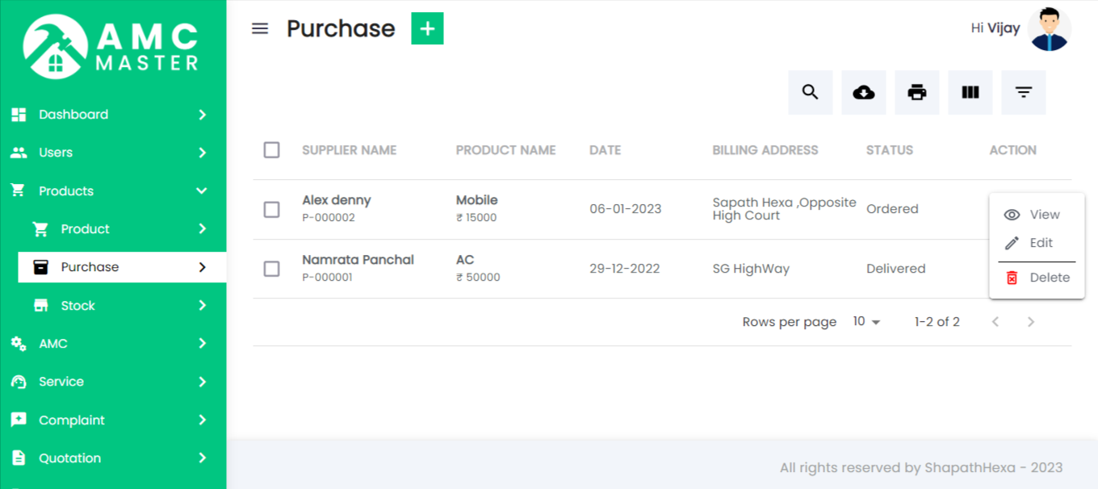The width and height of the screenshot is (1098, 489).
Task: Click the print icon
Action: pos(916,92)
